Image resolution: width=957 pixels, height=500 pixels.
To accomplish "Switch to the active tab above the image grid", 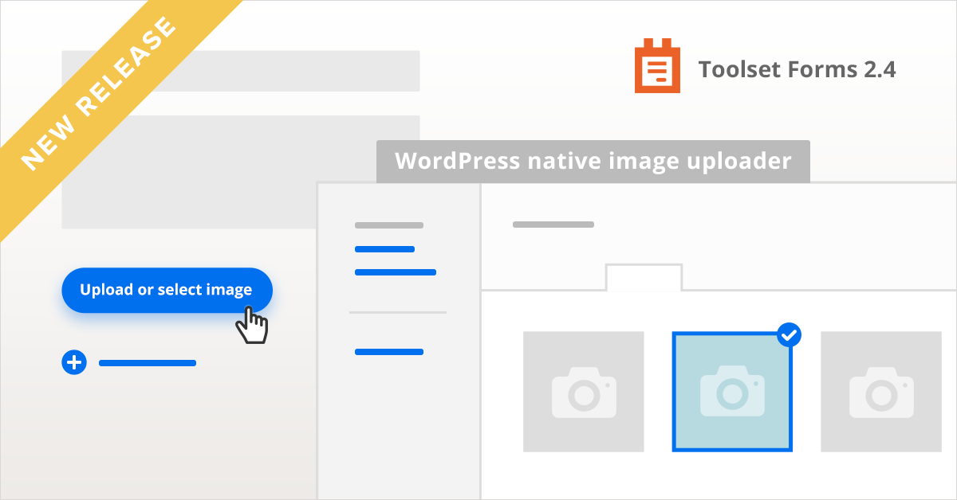I will 644,279.
